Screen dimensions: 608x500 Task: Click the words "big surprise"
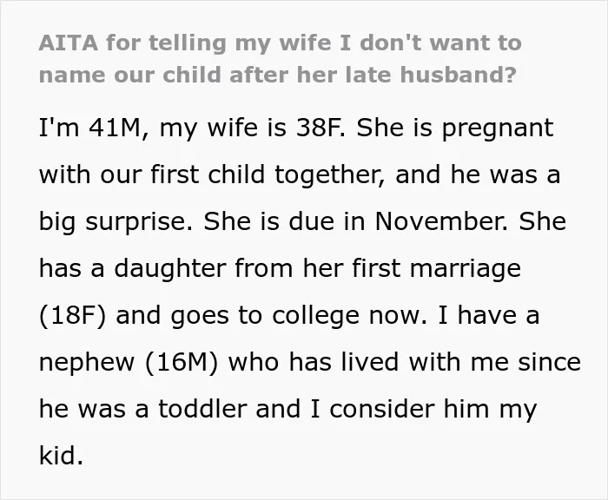coord(113,222)
